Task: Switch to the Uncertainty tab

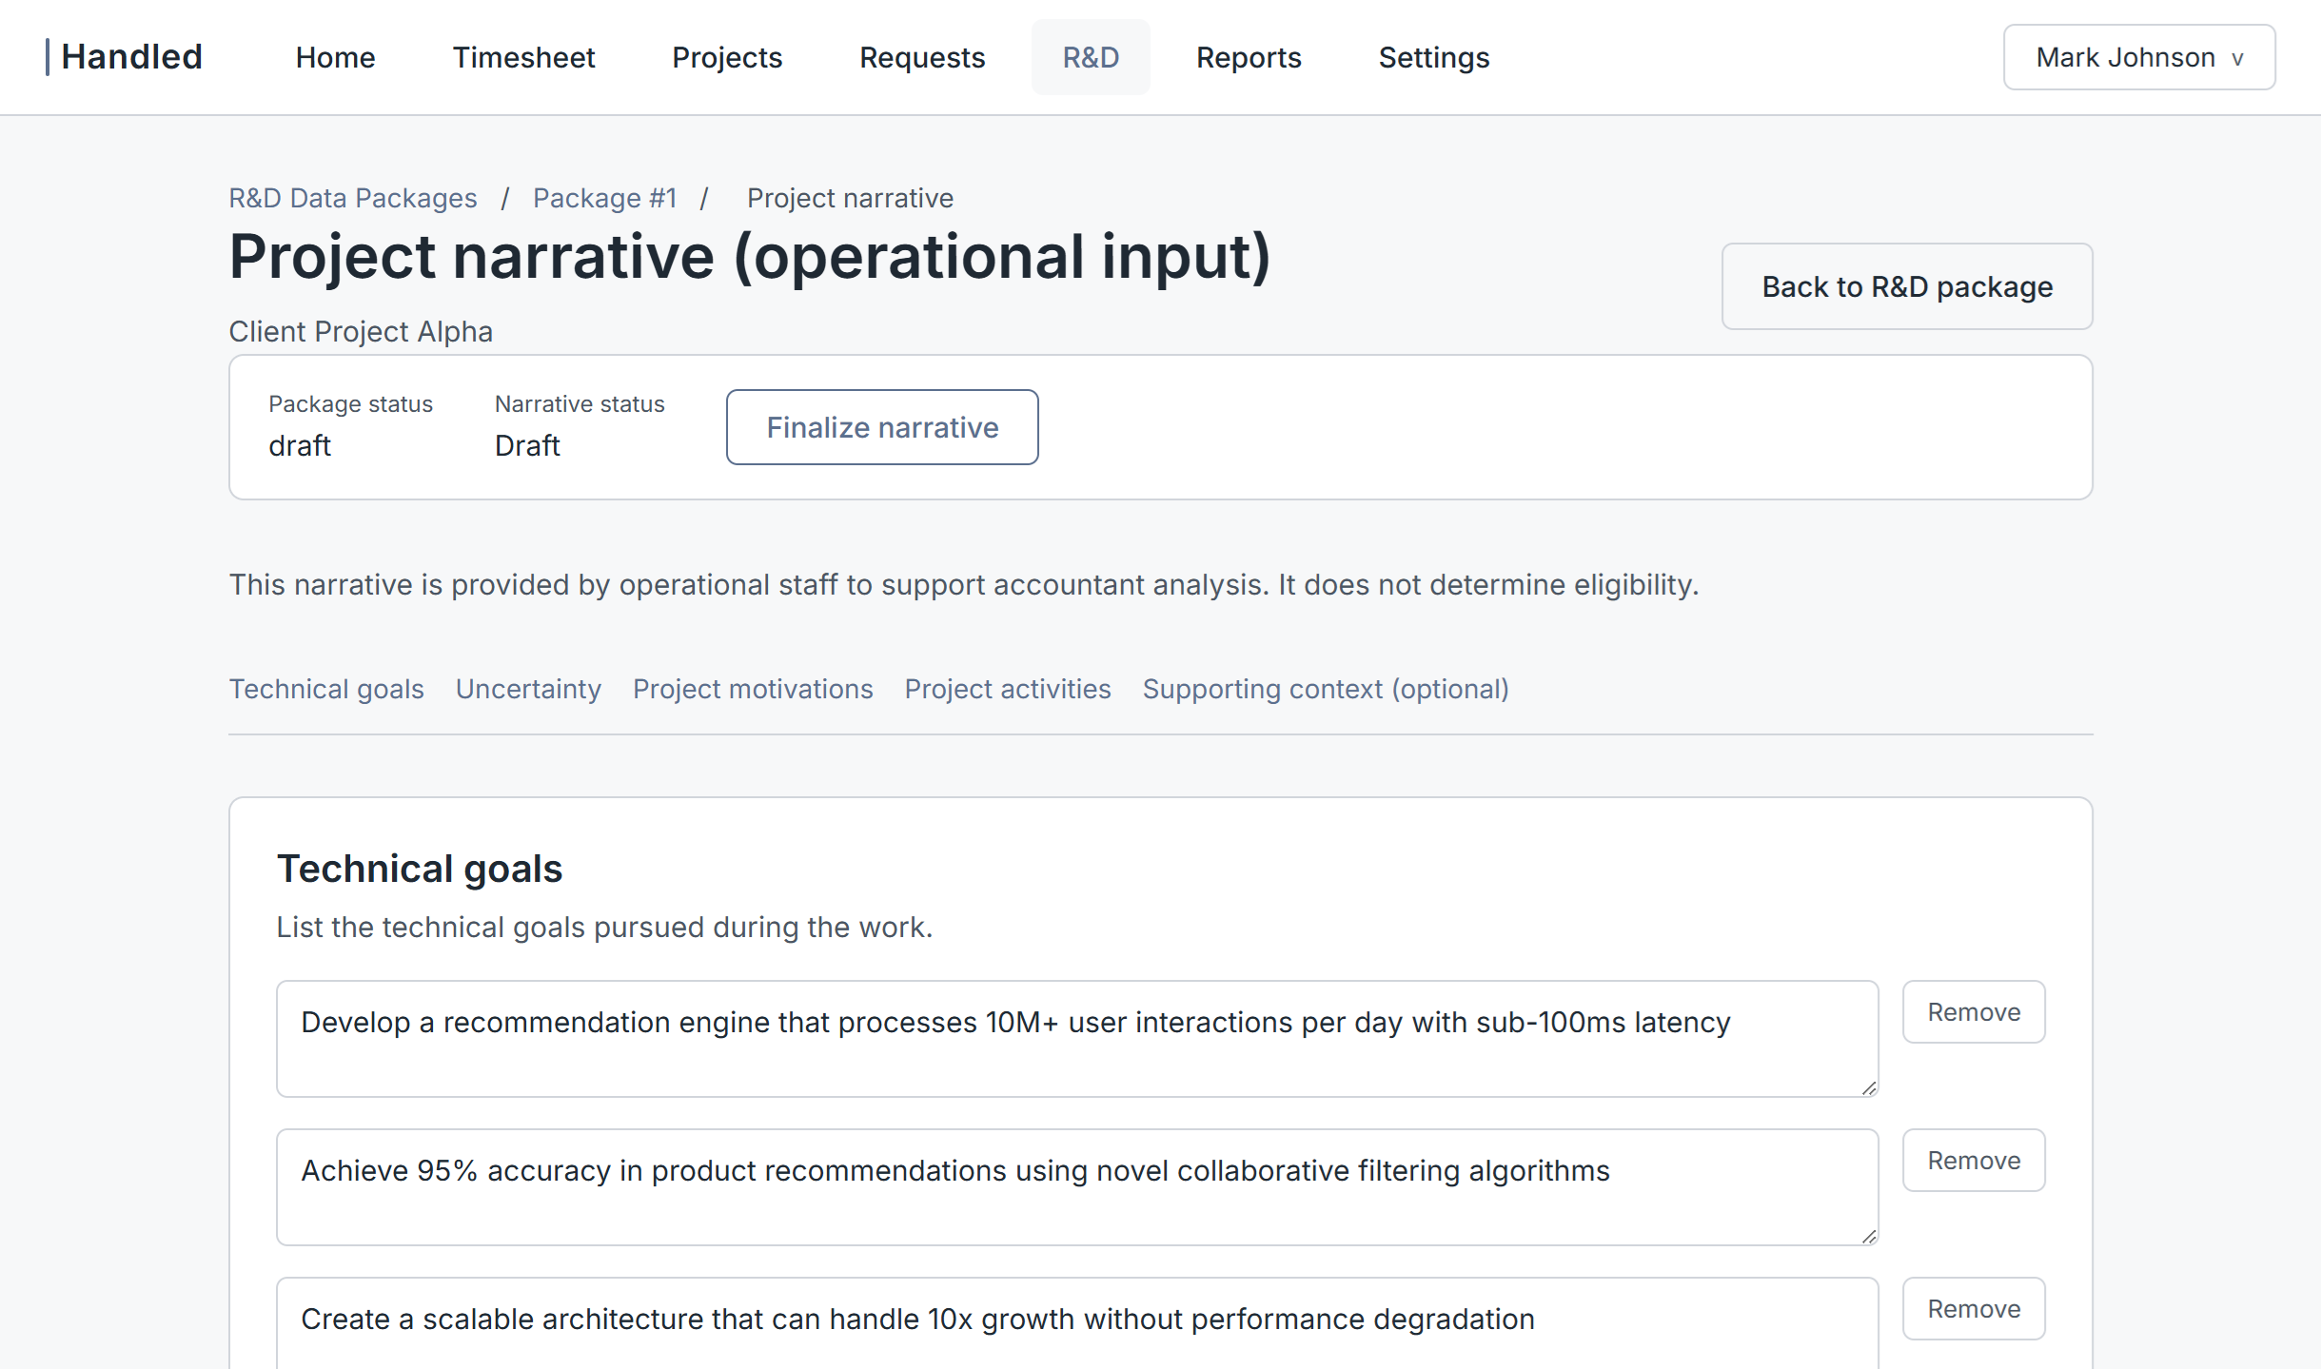Action: click(528, 689)
